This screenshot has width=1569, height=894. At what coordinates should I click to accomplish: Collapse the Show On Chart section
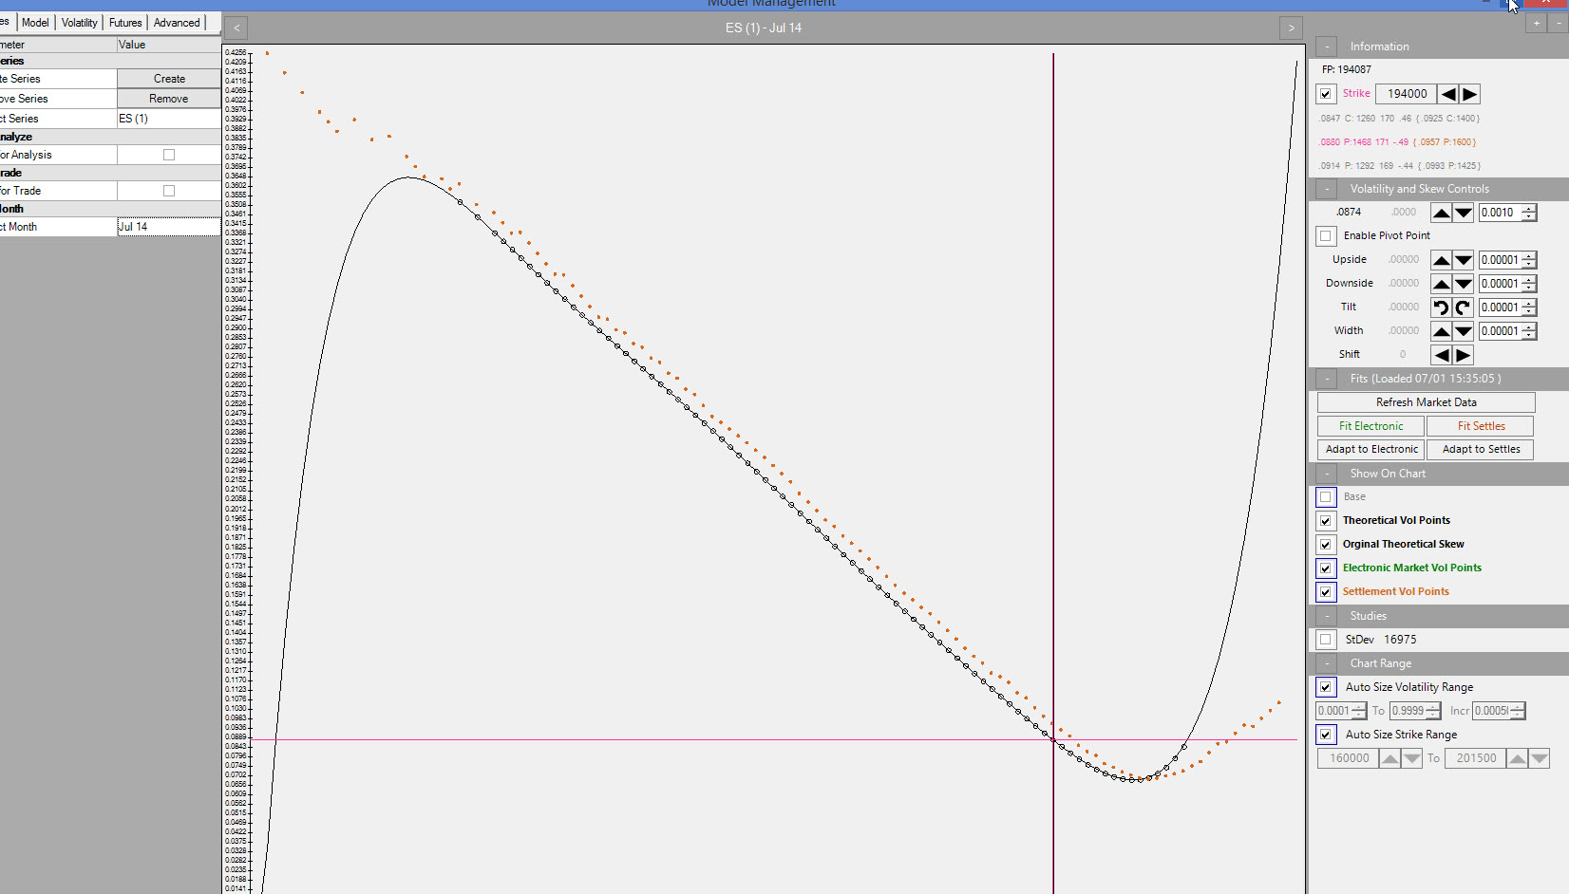click(1327, 474)
